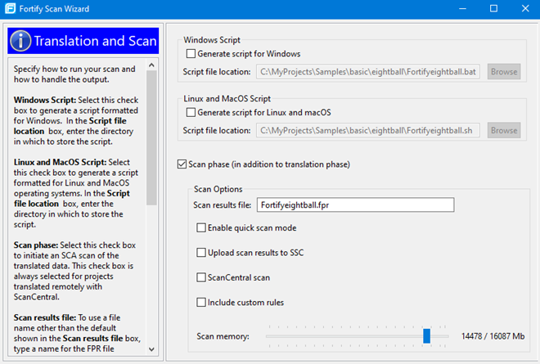This screenshot has height=364, width=540.
Task: Click the Scan results file text field
Action: tap(355, 205)
